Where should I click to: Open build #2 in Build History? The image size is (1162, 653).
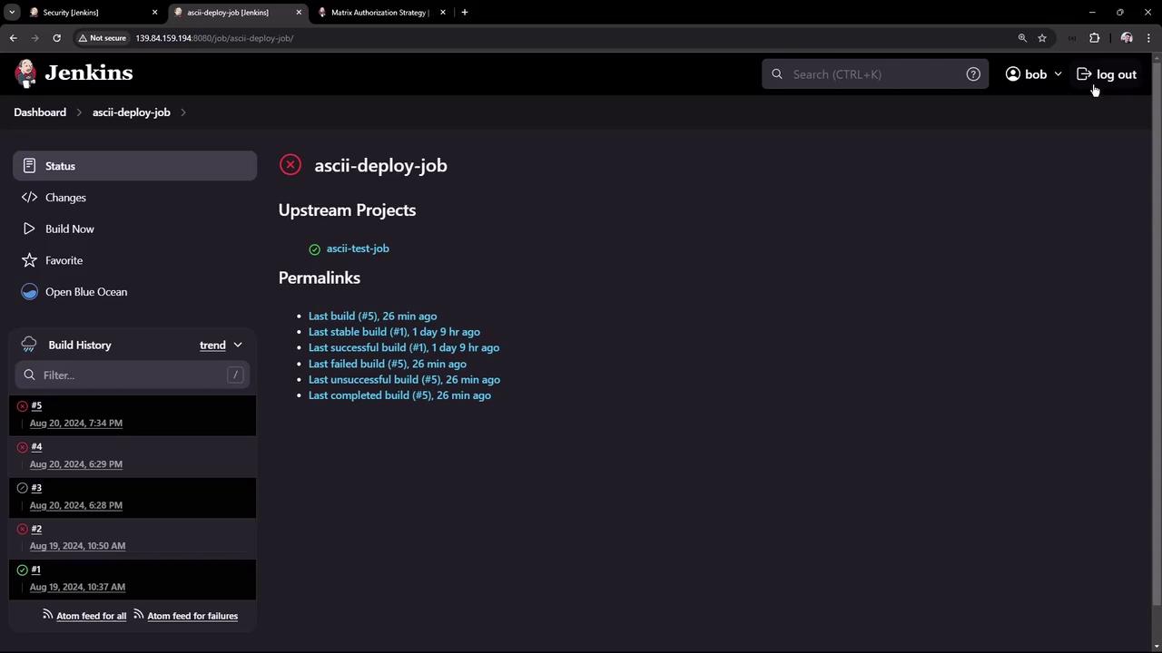coord(36,529)
